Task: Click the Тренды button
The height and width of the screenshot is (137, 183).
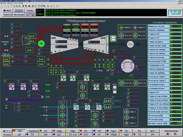Action: pyautogui.click(x=30, y=11)
